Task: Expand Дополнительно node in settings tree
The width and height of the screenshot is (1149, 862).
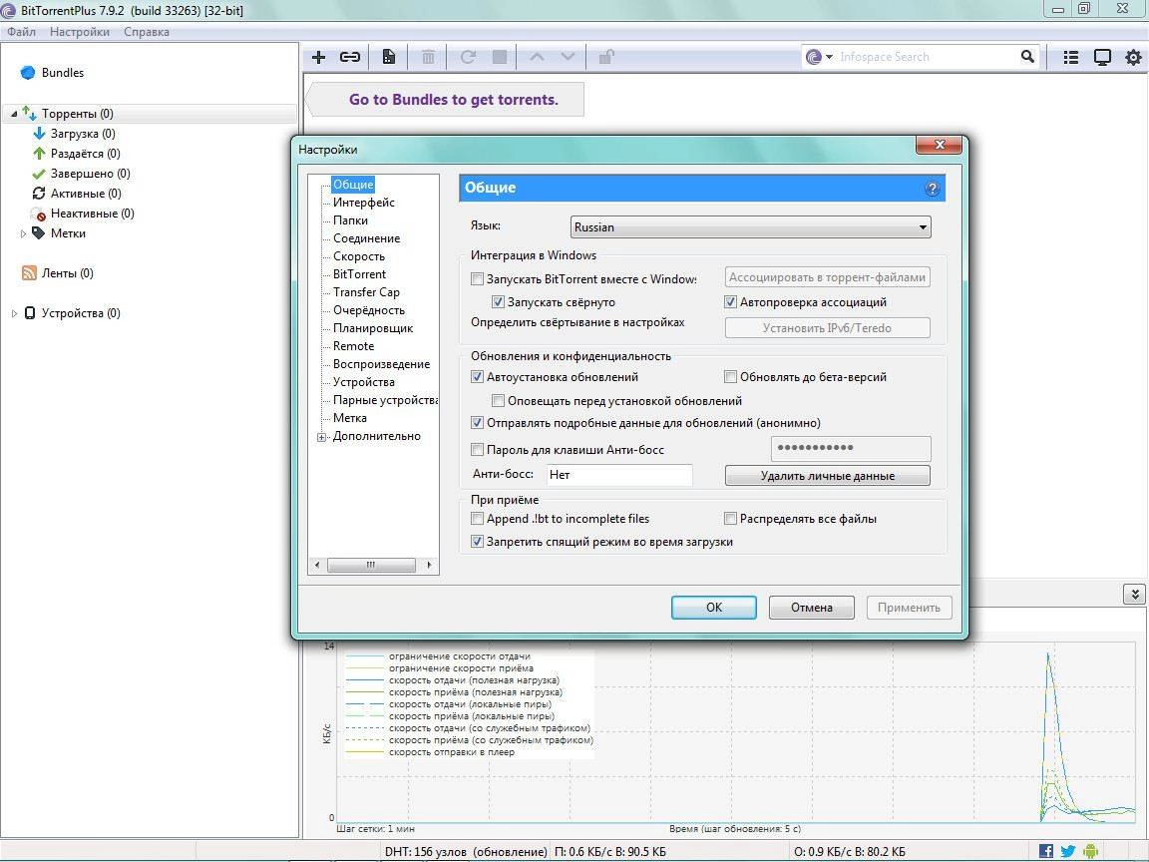Action: [x=322, y=437]
